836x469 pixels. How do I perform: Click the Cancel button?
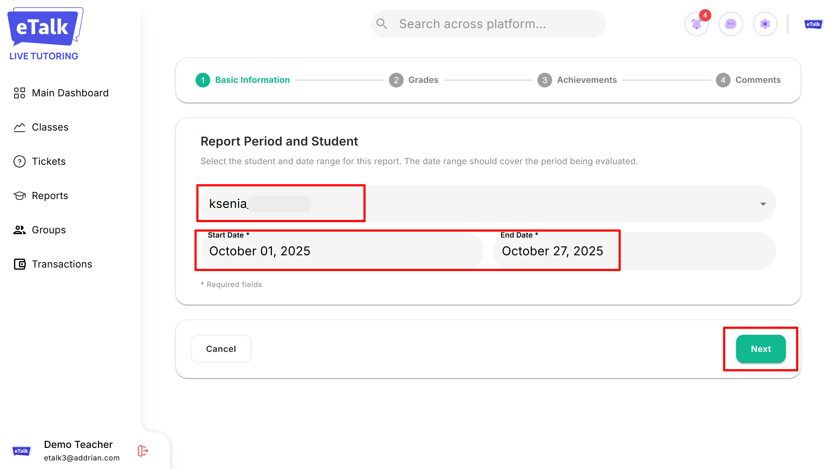point(221,349)
